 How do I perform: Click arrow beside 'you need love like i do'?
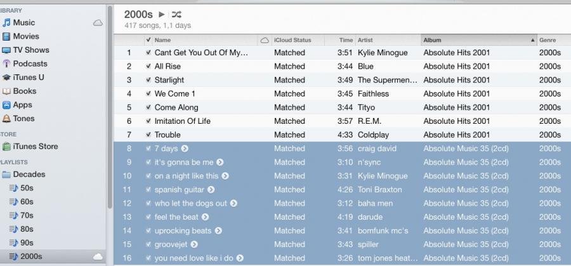coord(240,258)
